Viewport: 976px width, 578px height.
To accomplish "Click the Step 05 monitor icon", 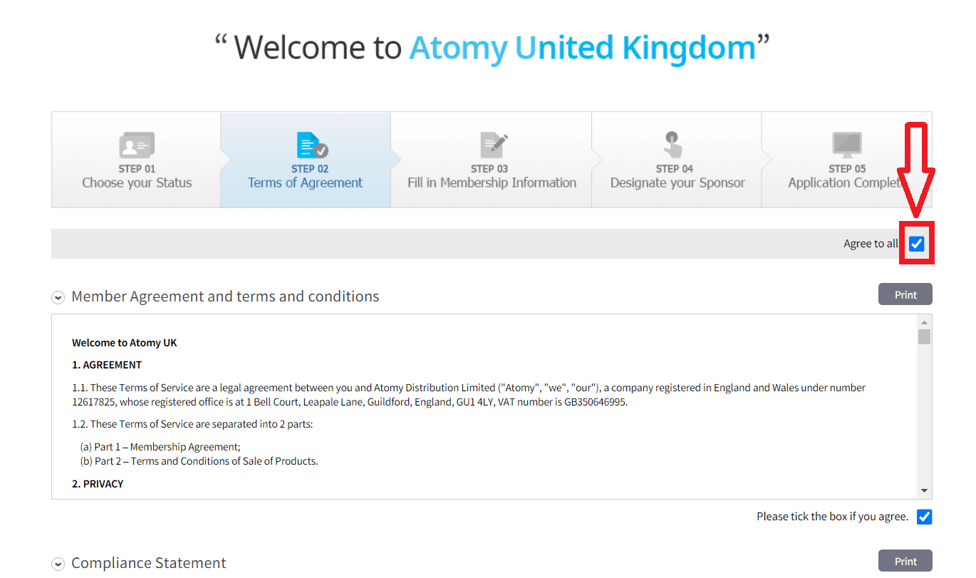I will [x=847, y=145].
